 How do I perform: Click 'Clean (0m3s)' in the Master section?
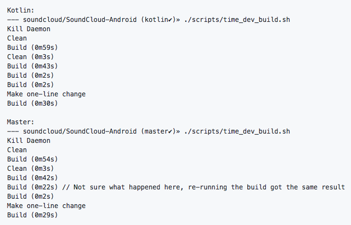pos(31,169)
